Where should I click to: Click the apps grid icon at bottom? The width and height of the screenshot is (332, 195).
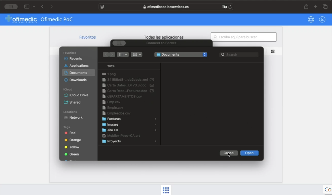166,190
